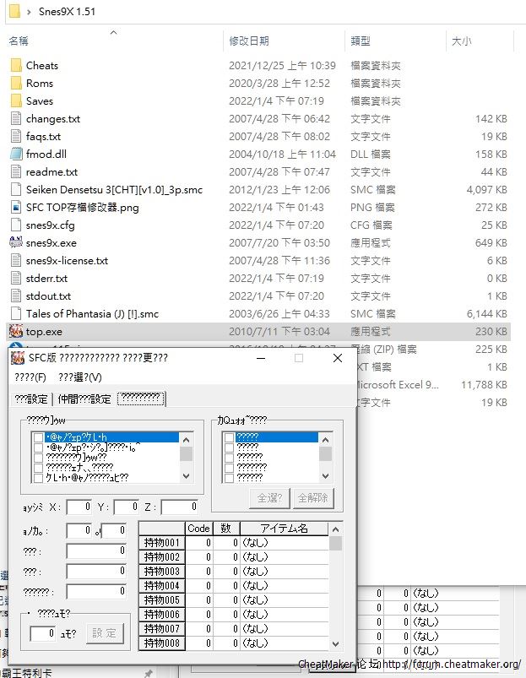The height and width of the screenshot is (678, 526).
Task: Check the first checkbox in the right list
Action: pyautogui.click(x=230, y=437)
